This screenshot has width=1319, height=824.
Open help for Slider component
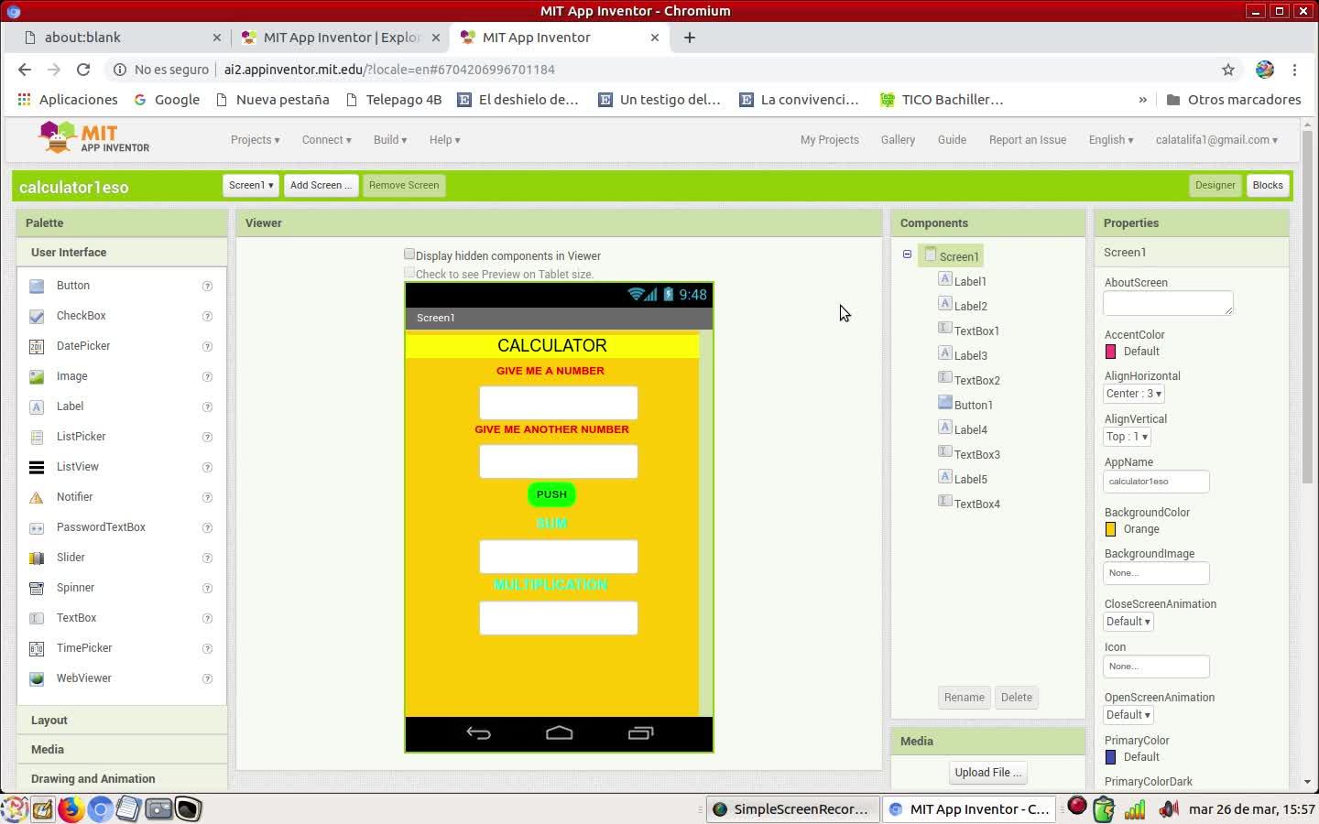point(207,558)
